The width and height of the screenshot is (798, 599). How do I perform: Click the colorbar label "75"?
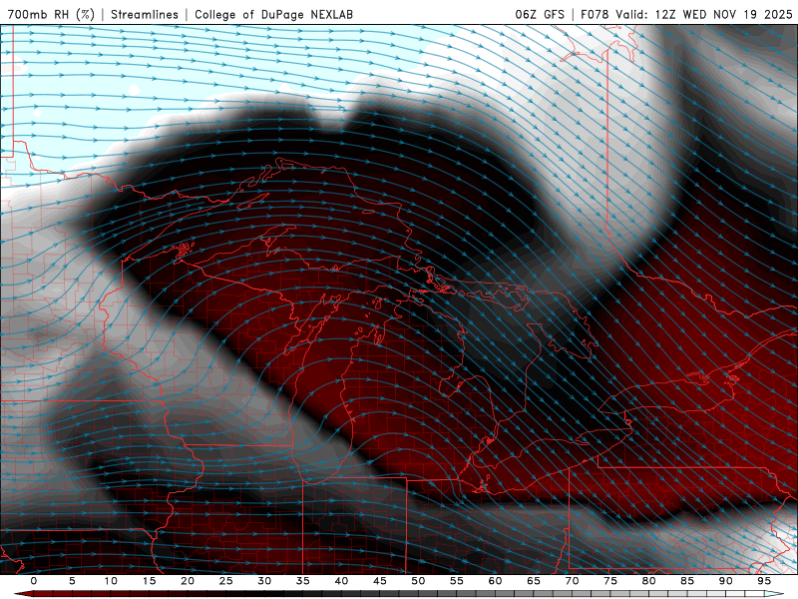click(609, 581)
